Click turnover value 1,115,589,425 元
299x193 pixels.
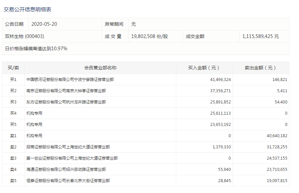(x=261, y=36)
